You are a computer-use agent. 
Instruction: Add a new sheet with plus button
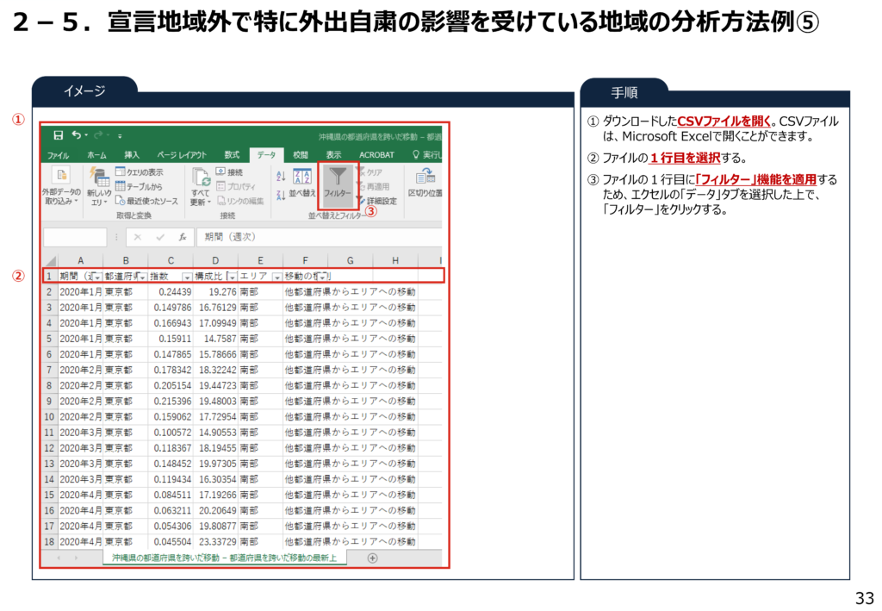coord(373,558)
